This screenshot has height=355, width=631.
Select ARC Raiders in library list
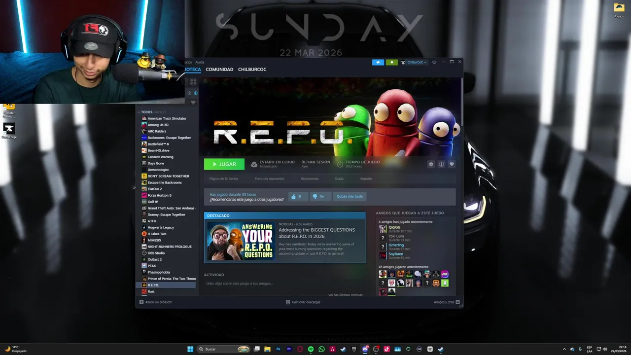click(x=167, y=131)
